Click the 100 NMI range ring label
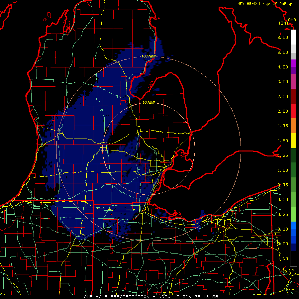Screen dimensions: 299x299 [x=149, y=56]
